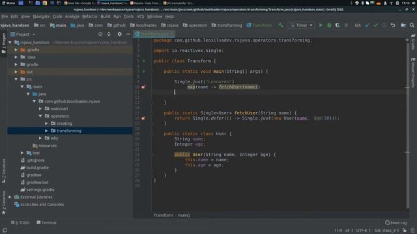The height and width of the screenshot is (234, 417).
Task: Select .gitignore file in tree
Action: click(35, 161)
